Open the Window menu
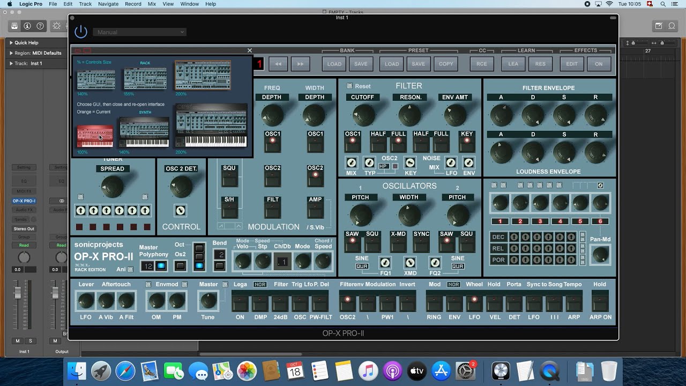 pyautogui.click(x=190, y=4)
